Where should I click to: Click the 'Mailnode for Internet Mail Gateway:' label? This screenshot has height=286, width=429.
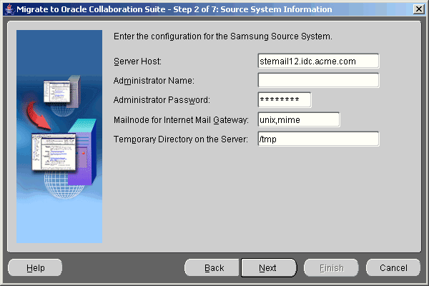[x=181, y=120]
